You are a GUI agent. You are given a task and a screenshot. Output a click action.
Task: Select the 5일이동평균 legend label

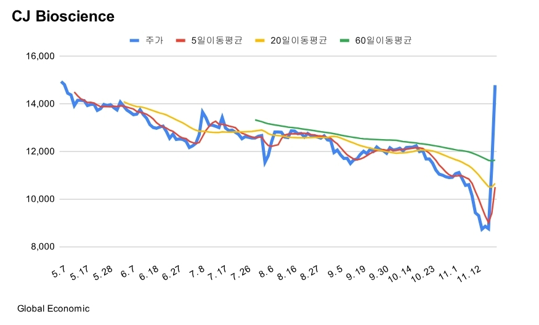point(217,41)
